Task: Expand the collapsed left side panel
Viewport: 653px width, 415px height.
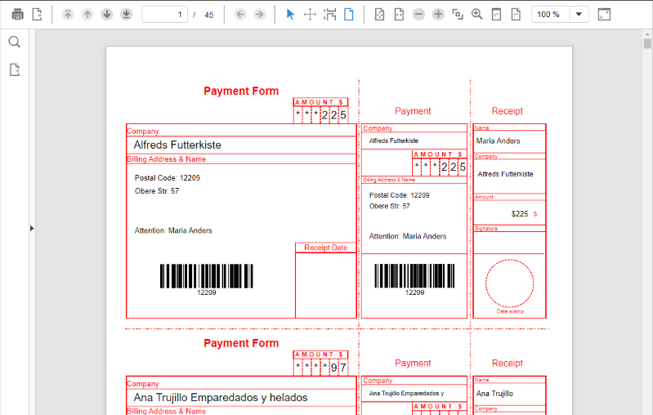Action: tap(32, 228)
